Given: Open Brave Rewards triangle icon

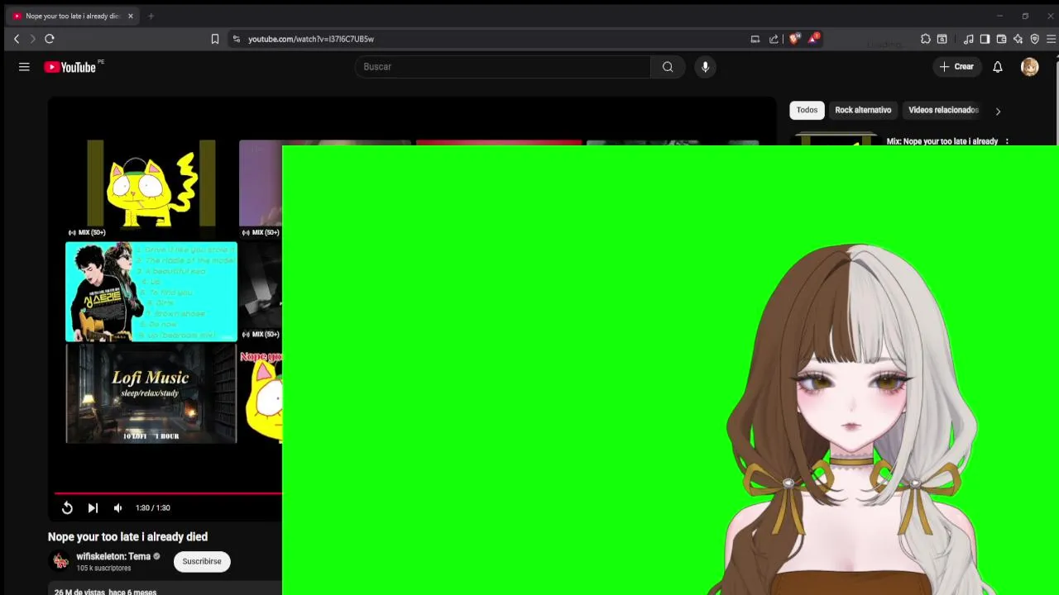Looking at the screenshot, I should pos(814,38).
